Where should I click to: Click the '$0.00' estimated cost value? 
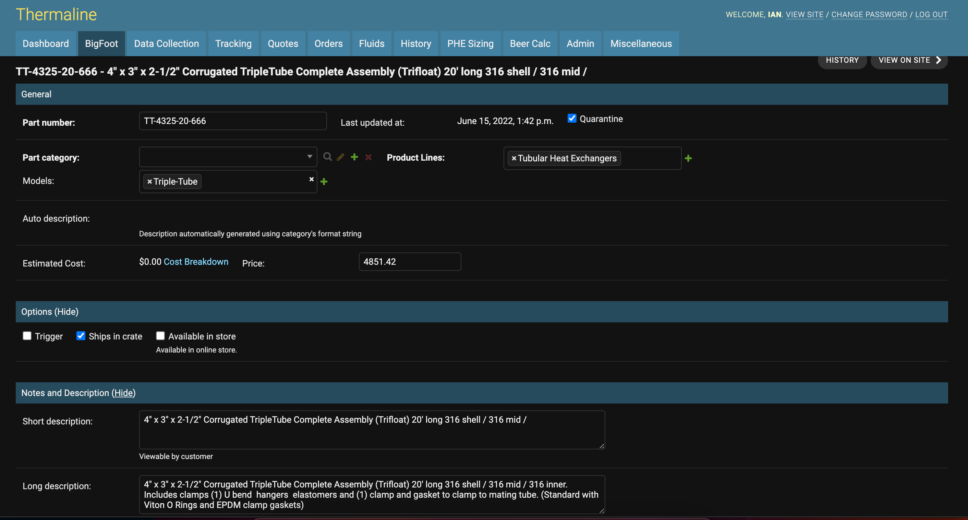[x=150, y=262]
